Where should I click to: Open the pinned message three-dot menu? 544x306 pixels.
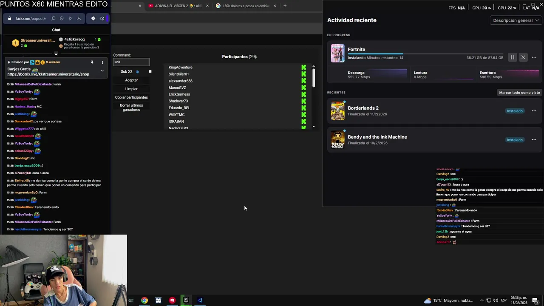[102, 62]
